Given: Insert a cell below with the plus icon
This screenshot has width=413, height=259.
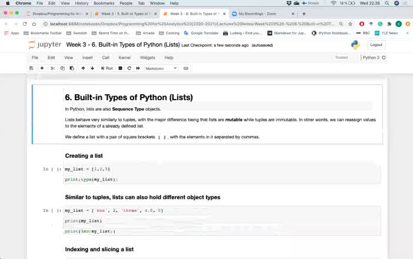Looking at the screenshot, I should pos(42,68).
